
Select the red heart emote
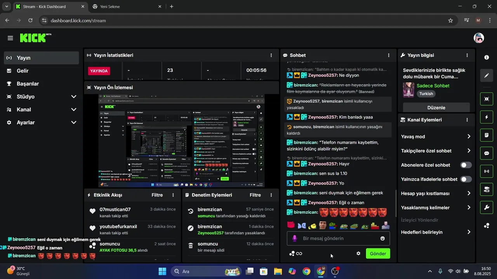291,225
